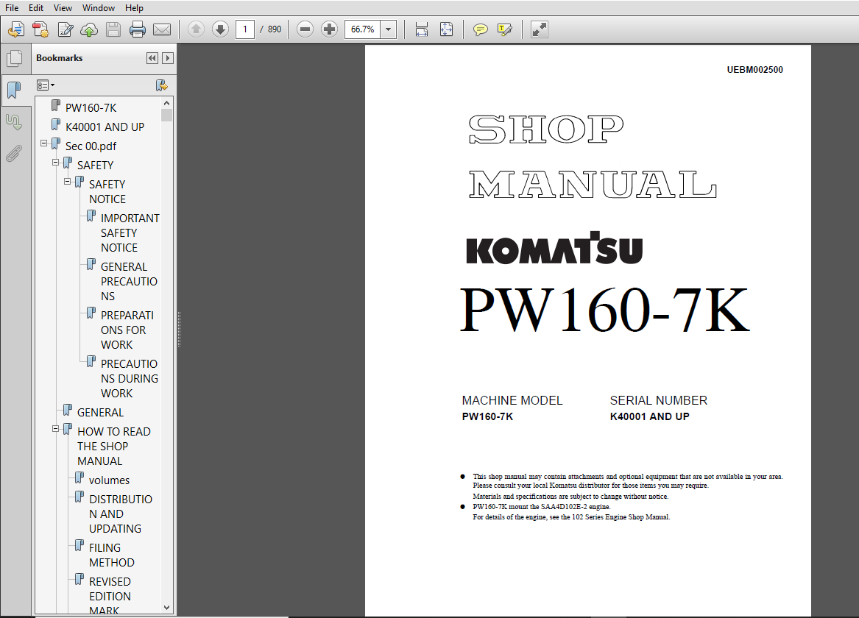Click the Highlight text tool icon
The width and height of the screenshot is (859, 618).
tap(504, 29)
